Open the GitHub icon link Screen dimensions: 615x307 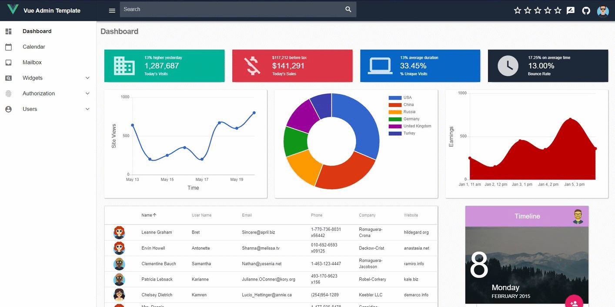(x=586, y=10)
